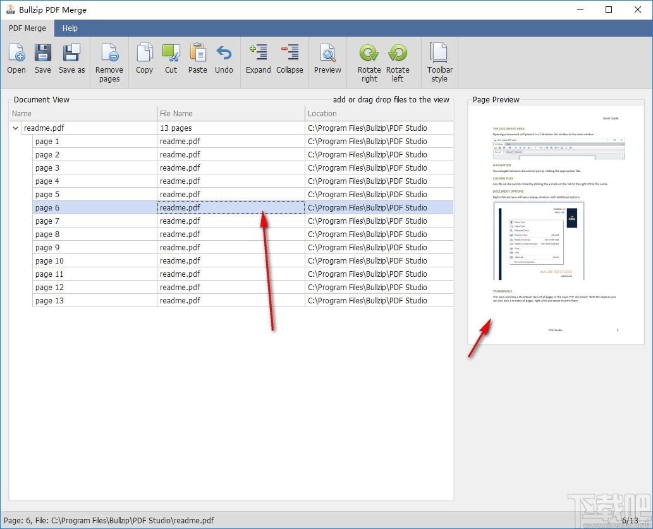The width and height of the screenshot is (653, 529).
Task: Maximize the Bullzip PDF Merge window
Action: click(609, 9)
